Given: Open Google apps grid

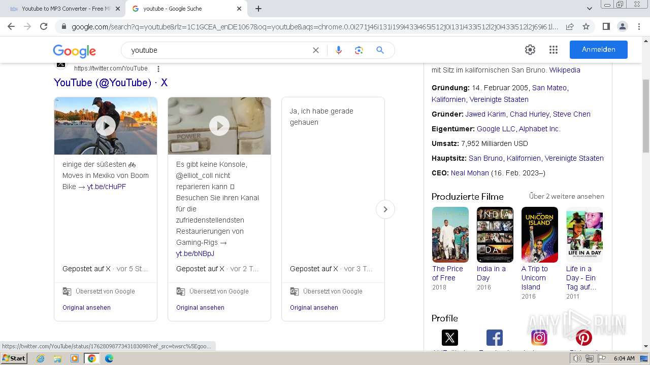Looking at the screenshot, I should coord(554,50).
